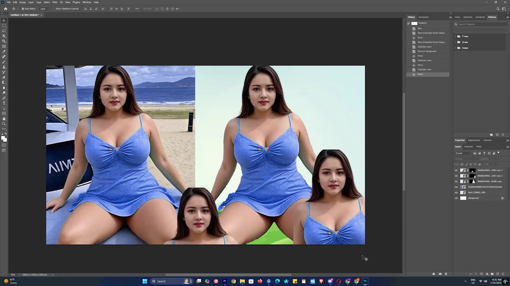Open the Patterns panel options menu
Image resolution: width=510 pixels, height=286 pixels.
[x=507, y=17]
